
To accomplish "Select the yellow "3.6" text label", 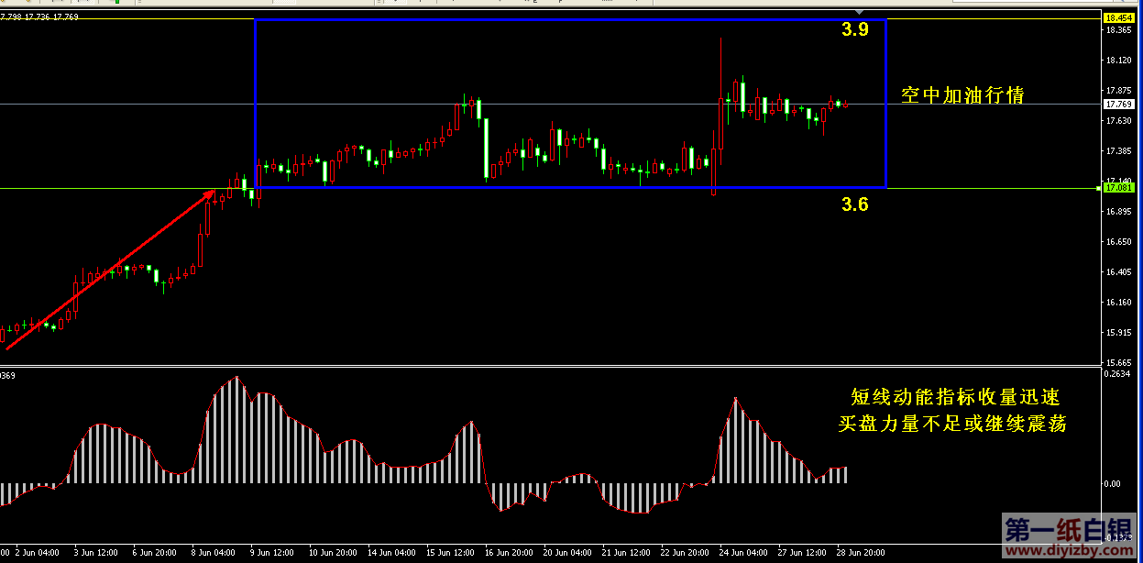I will 854,204.
